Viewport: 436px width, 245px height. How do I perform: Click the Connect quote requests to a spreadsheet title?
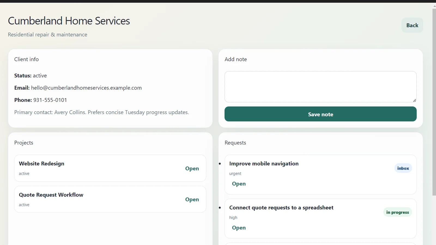281,208
